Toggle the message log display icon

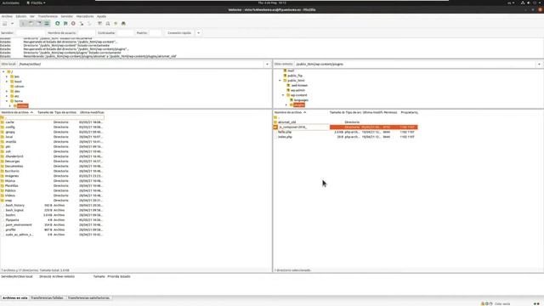[x=23, y=24]
